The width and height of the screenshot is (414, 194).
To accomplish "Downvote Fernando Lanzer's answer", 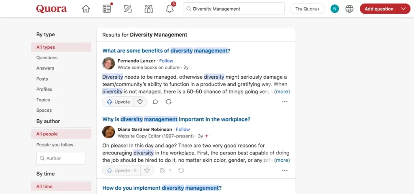I will 140,102.
